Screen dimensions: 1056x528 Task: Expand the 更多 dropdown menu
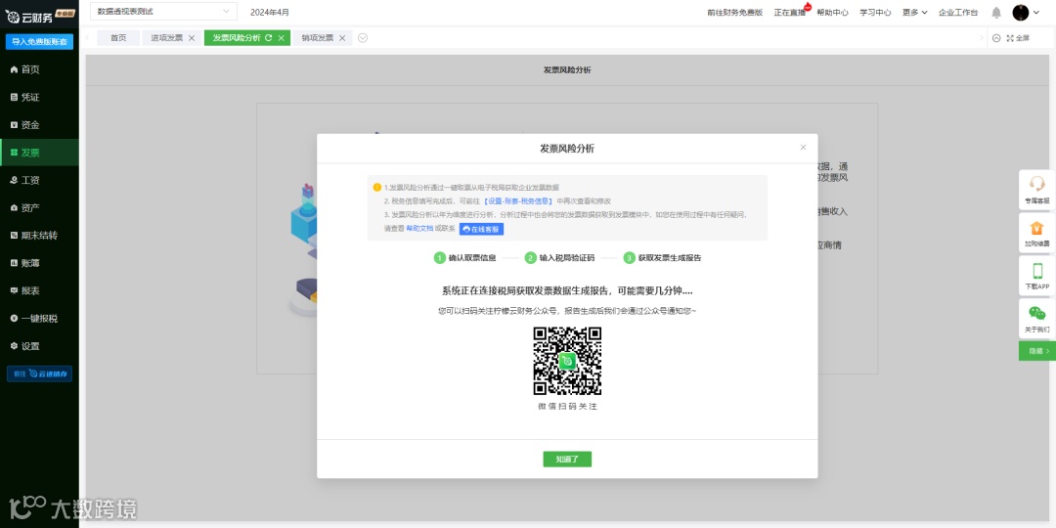click(914, 12)
